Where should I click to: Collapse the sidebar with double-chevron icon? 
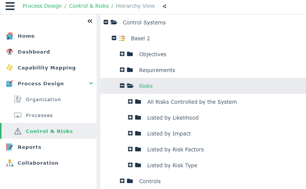coord(90,21)
